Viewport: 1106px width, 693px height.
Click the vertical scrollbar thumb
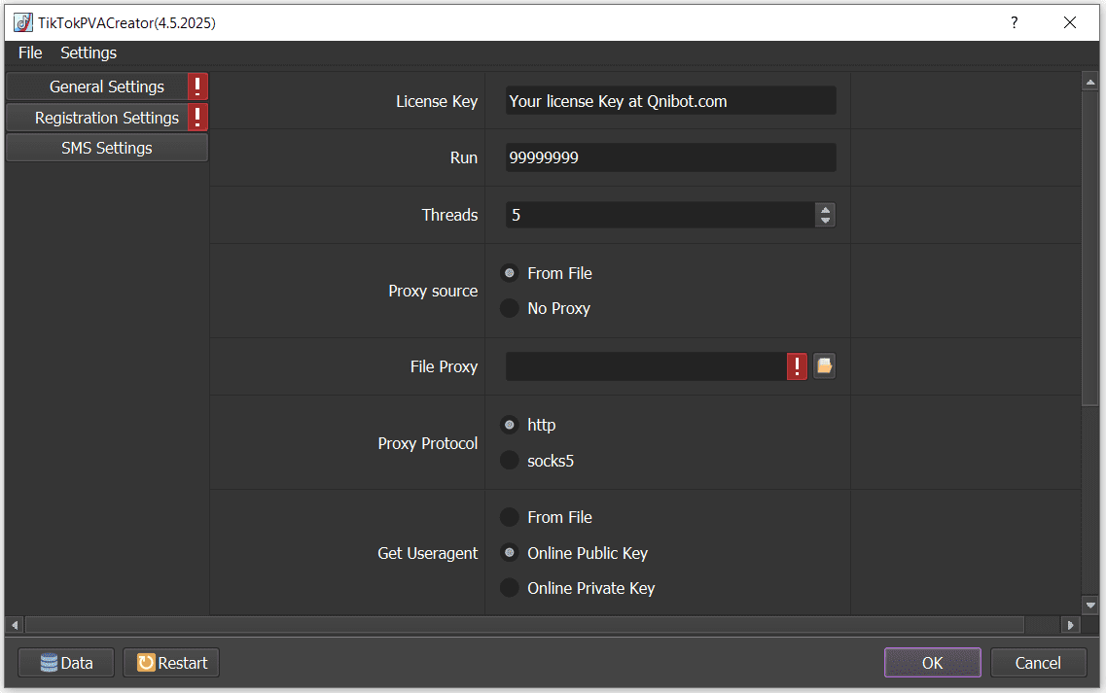pyautogui.click(x=1090, y=248)
